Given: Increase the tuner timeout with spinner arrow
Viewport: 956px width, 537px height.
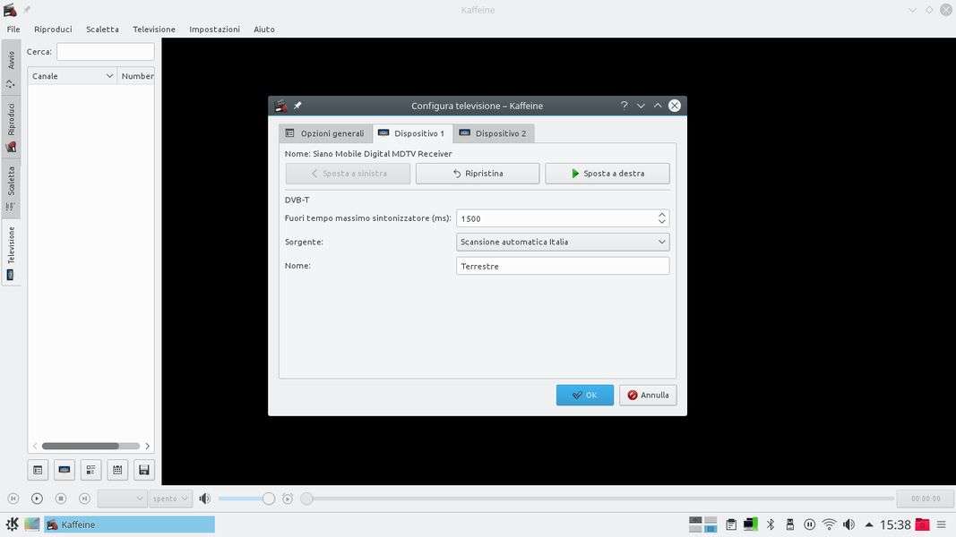Looking at the screenshot, I should 662,214.
